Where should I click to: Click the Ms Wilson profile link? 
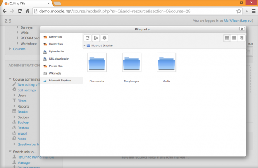pos(231,21)
